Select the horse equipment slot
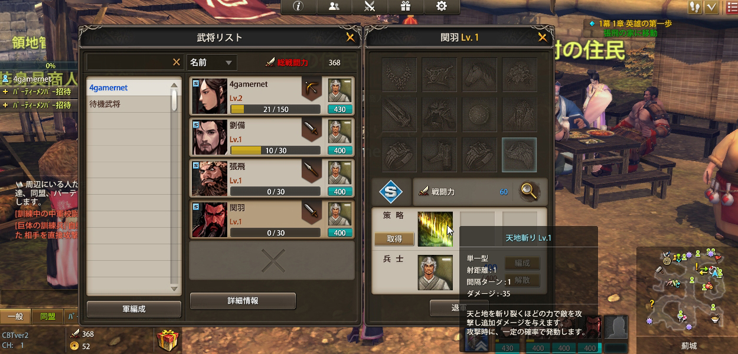 [x=479, y=74]
